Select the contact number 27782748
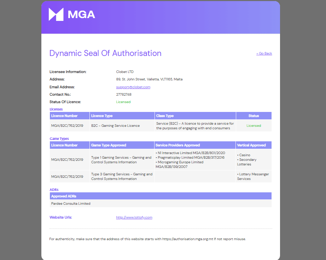This screenshot has height=260, width=326. 124,94
